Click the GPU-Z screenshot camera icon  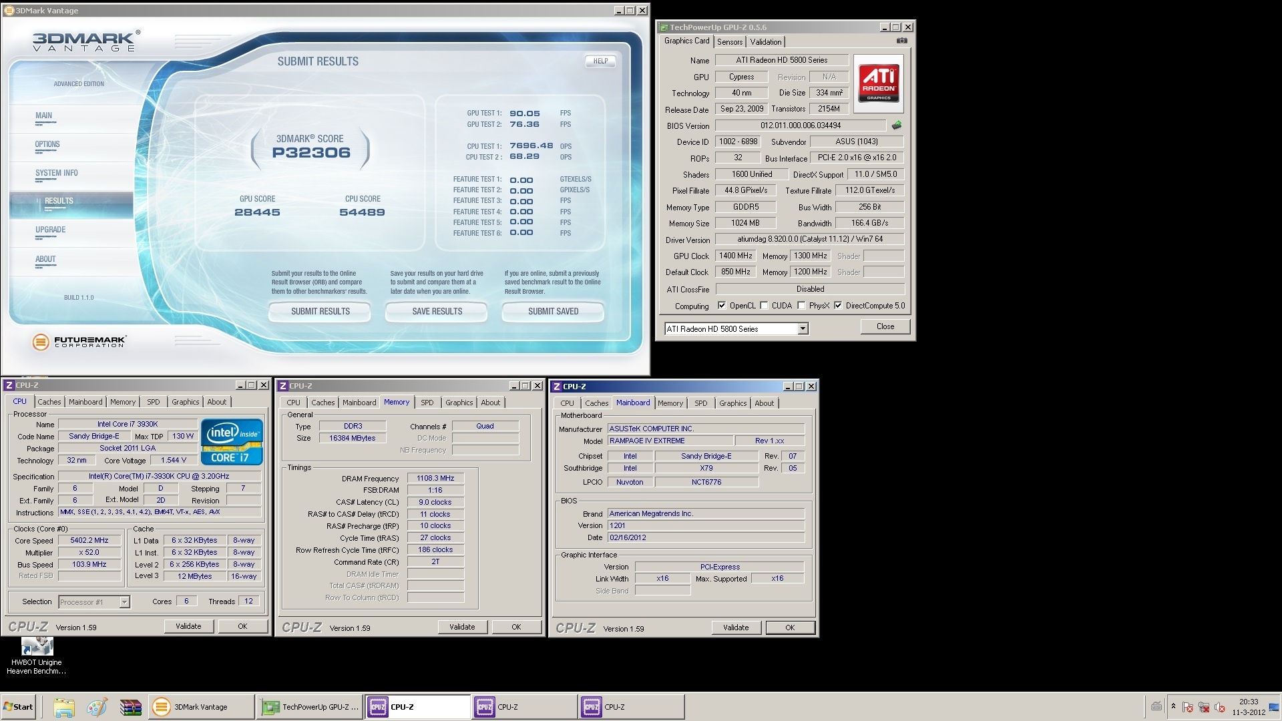(x=901, y=41)
